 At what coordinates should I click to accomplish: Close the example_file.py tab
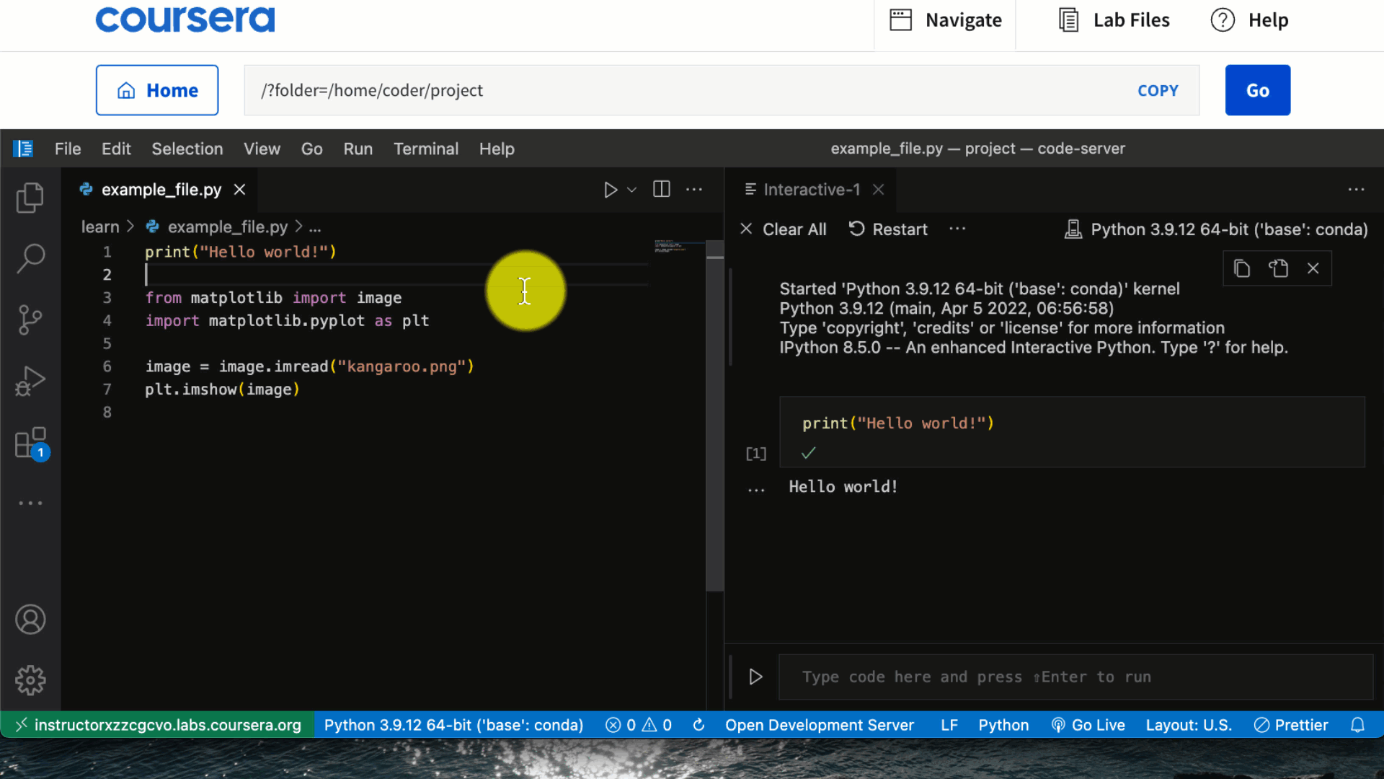click(x=239, y=189)
